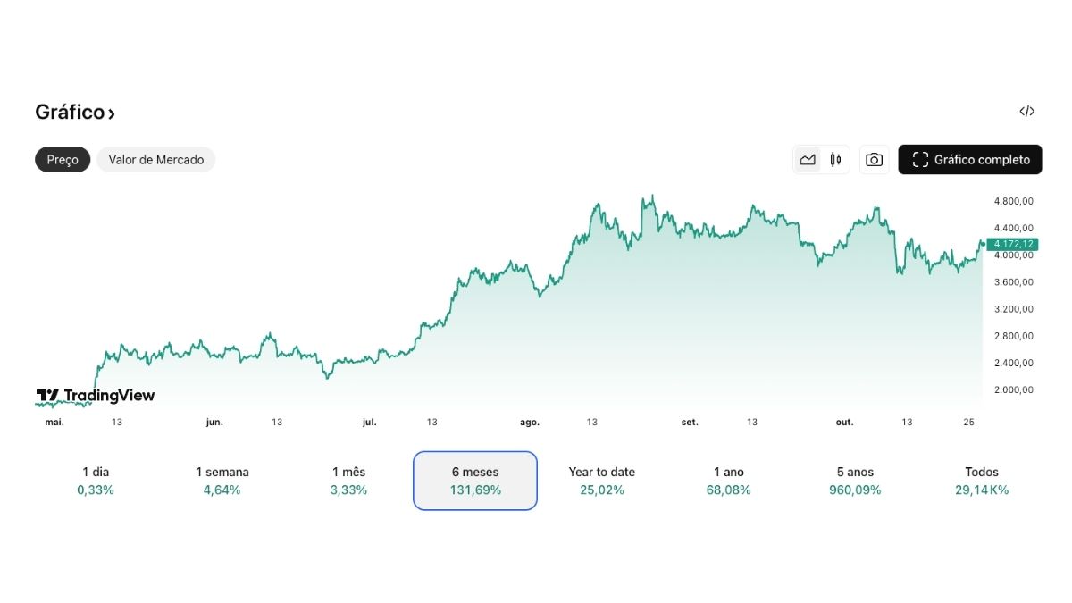Switch to candlestick chart icon
Image resolution: width=1072 pixels, height=603 pixels.
click(x=834, y=159)
